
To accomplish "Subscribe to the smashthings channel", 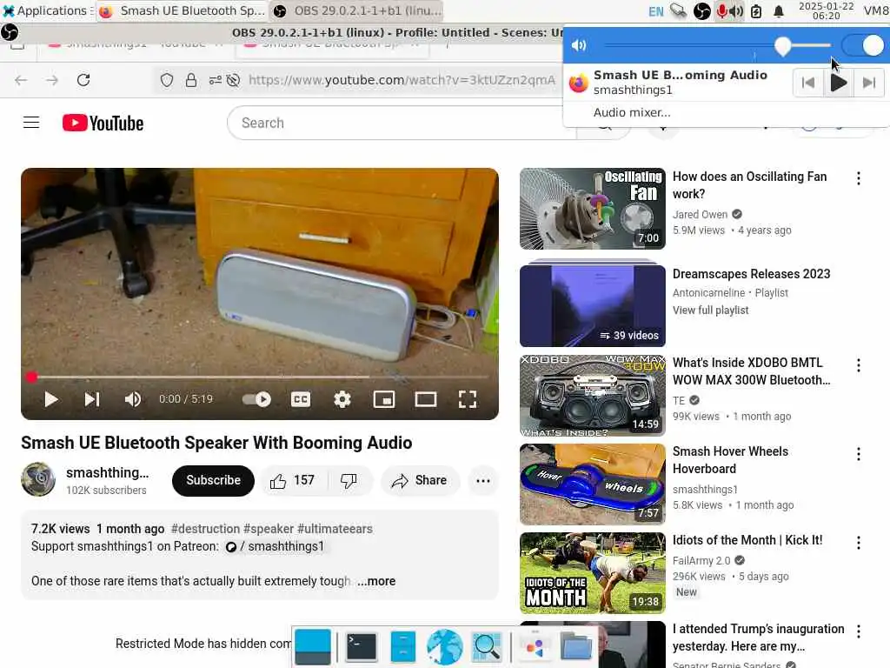I will 214,480.
